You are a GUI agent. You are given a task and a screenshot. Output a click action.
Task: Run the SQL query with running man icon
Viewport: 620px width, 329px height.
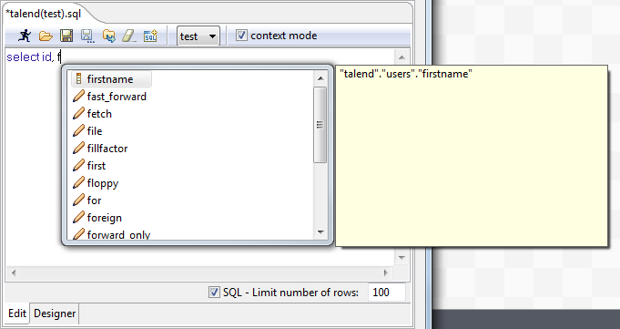coord(25,36)
